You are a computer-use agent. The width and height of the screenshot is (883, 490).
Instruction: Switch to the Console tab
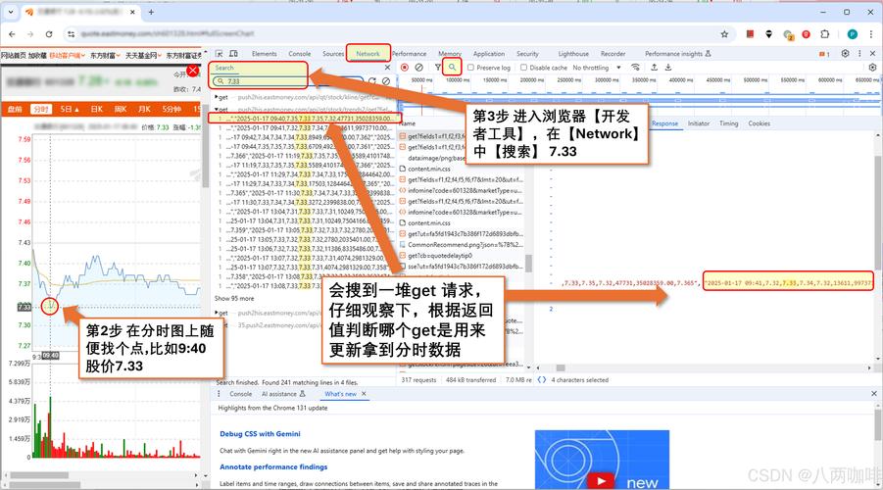click(300, 54)
